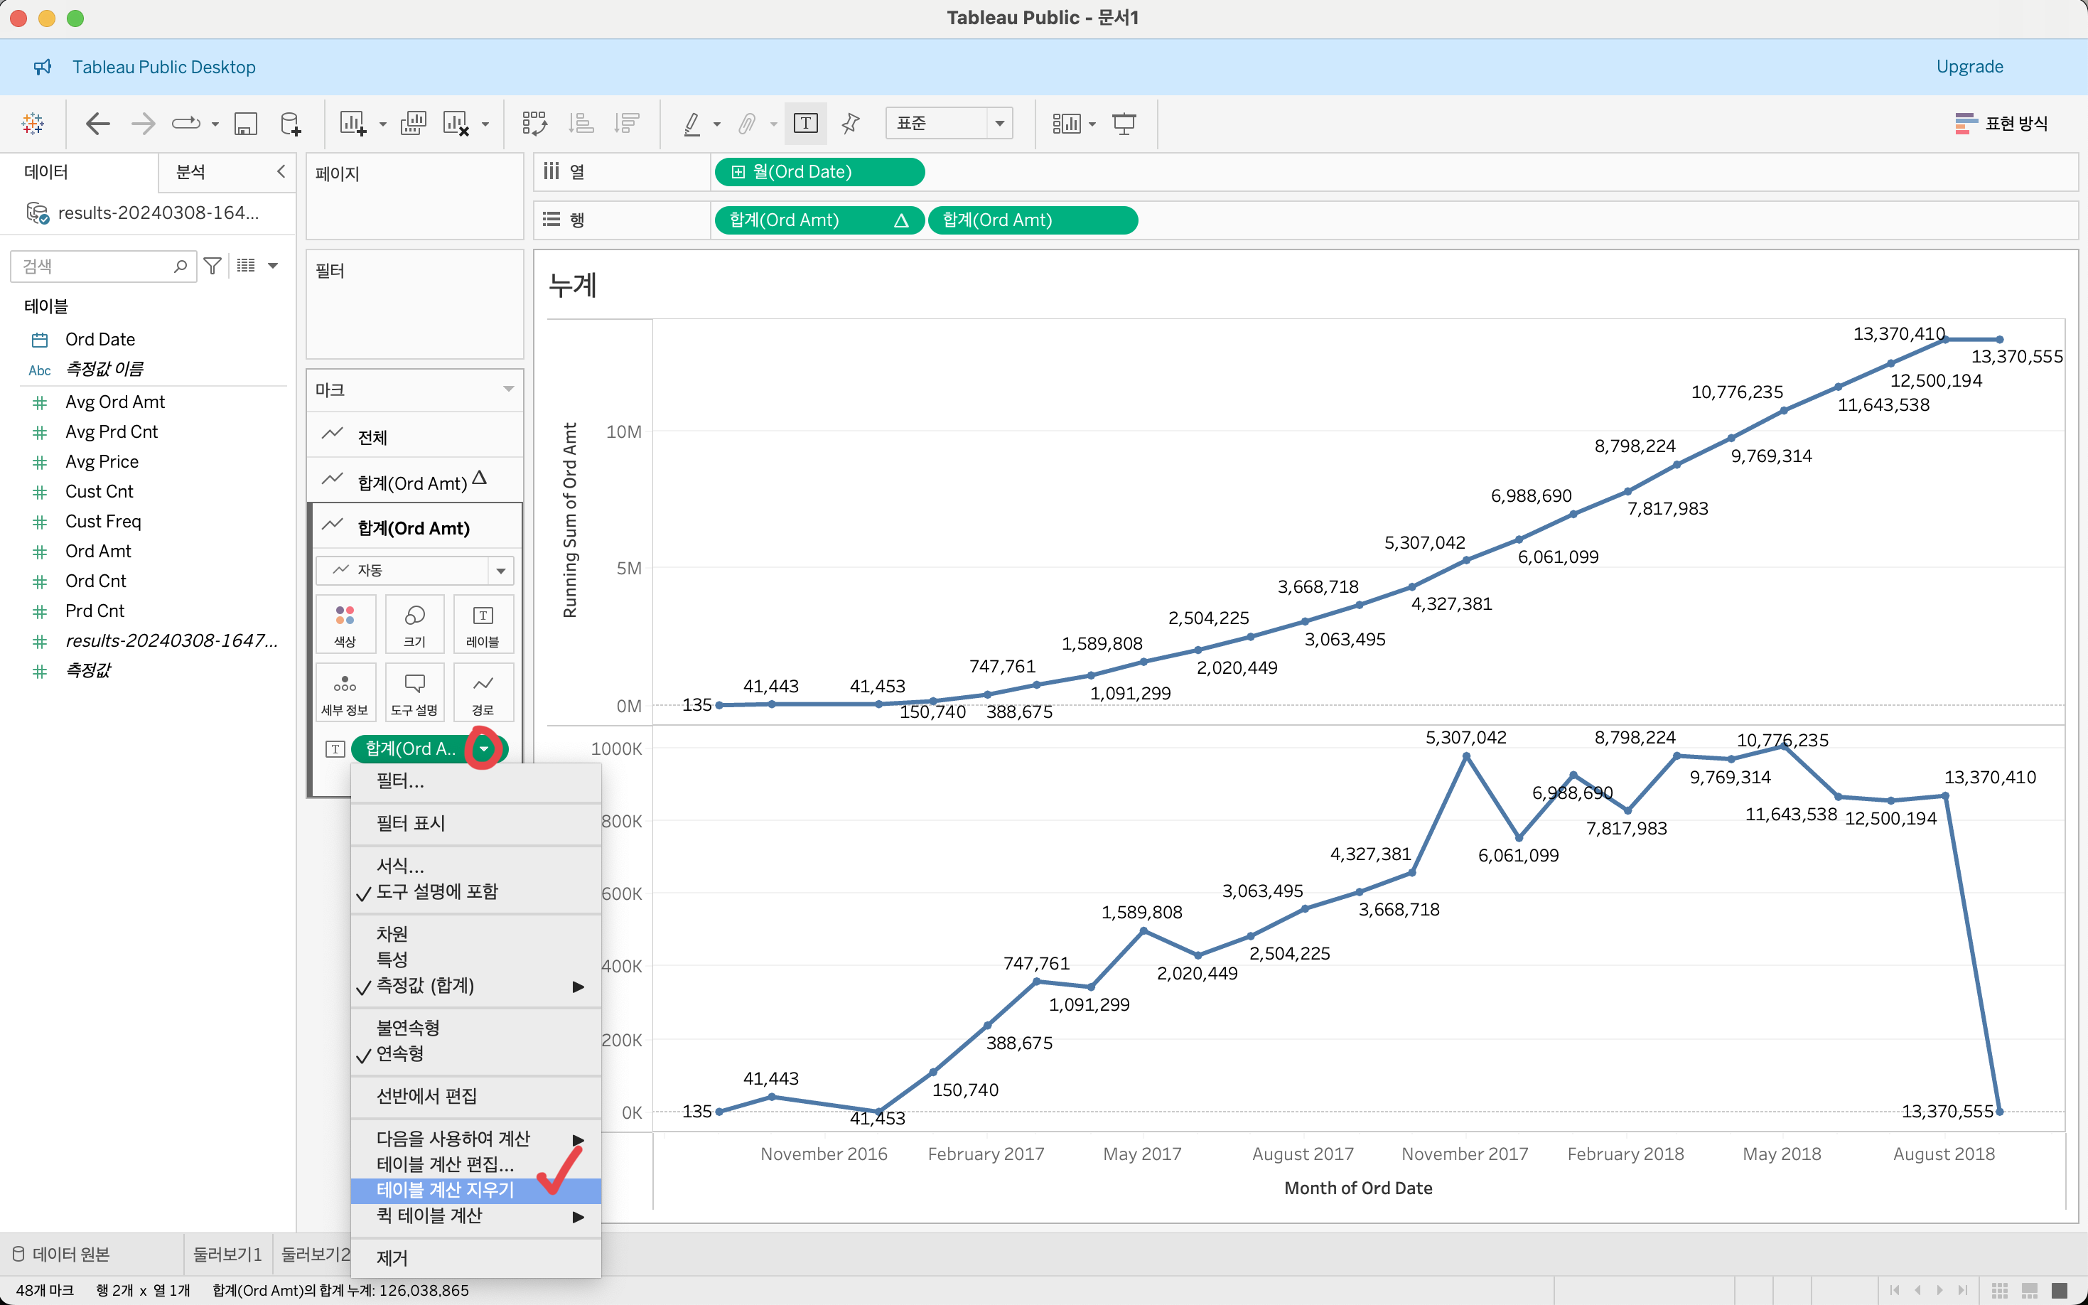Choose '테이블 계산 지우기' from context menu
The width and height of the screenshot is (2088, 1305).
click(445, 1190)
